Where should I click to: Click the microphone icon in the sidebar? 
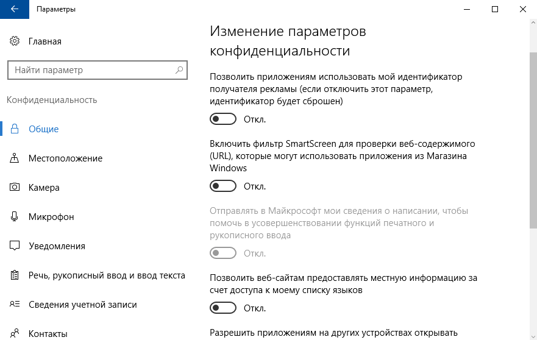point(15,217)
